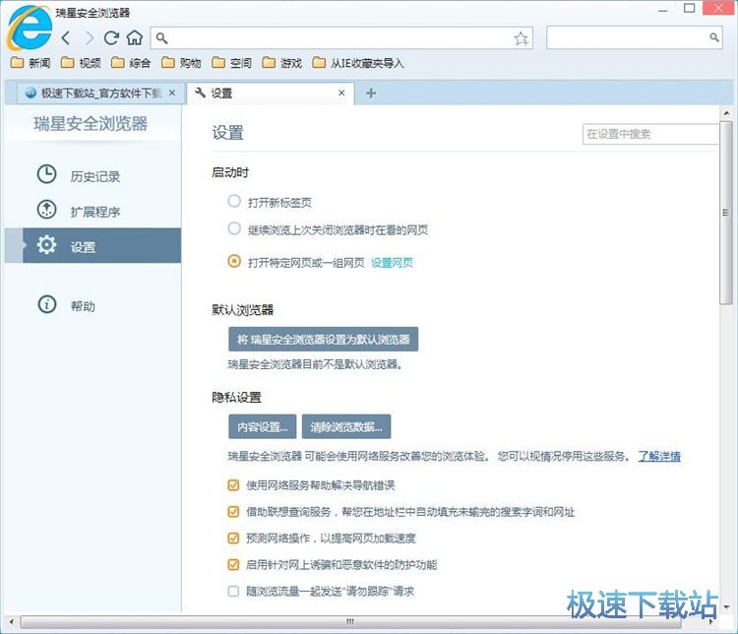Click the 帮助 info icon
Viewport: 738px width, 634px height.
[46, 304]
